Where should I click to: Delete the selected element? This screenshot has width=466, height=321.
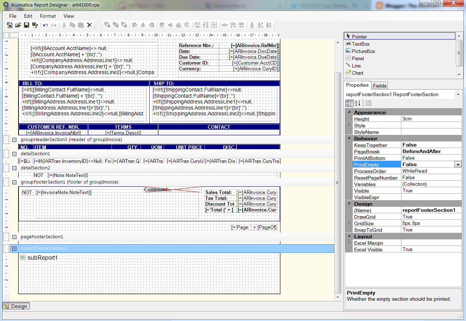(x=89, y=25)
